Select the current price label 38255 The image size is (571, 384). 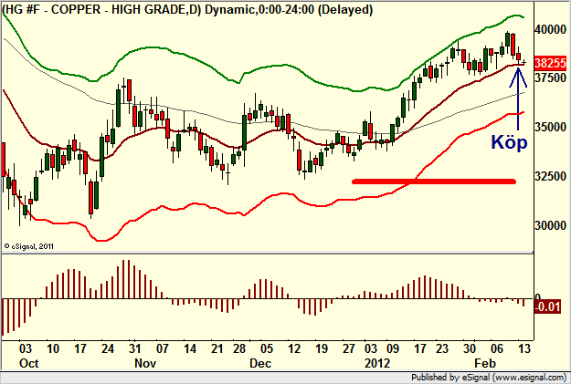(x=550, y=63)
